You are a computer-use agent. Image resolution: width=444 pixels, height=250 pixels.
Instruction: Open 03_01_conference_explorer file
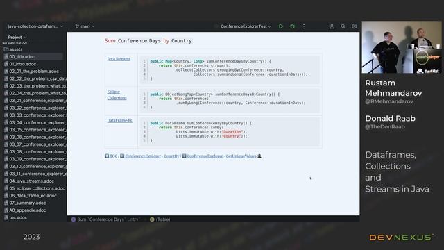point(35,101)
